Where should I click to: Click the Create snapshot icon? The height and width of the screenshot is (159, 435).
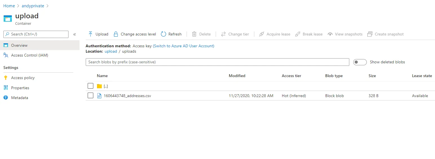(370, 34)
